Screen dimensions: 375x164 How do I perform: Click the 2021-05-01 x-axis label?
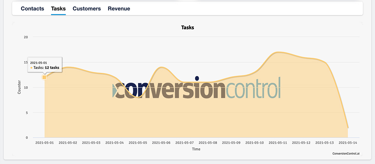(x=44, y=143)
